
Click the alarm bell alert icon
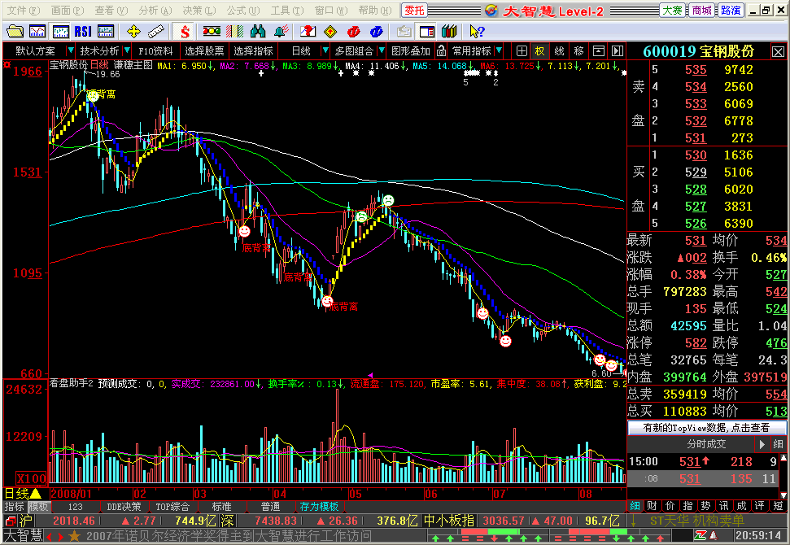click(x=281, y=32)
